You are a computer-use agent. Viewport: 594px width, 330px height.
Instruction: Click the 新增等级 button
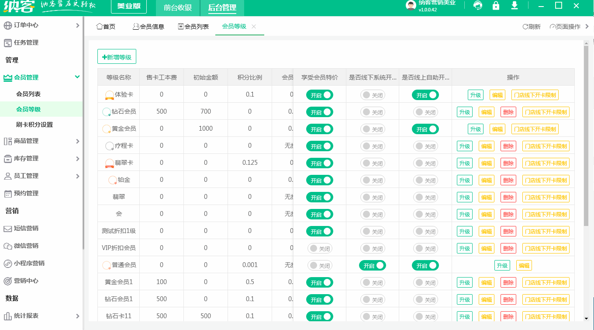tap(117, 56)
